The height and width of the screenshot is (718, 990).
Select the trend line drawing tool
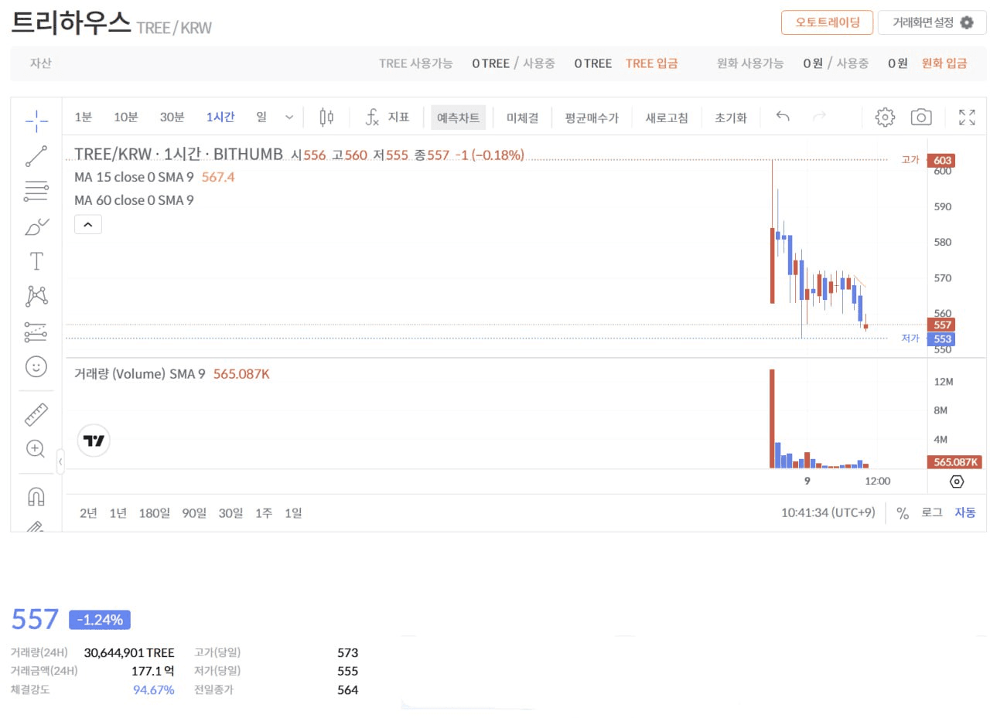[x=36, y=156]
